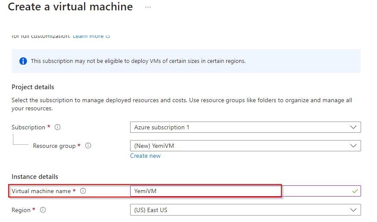
Task: Click the Instance details section heading
Action: 35,176
